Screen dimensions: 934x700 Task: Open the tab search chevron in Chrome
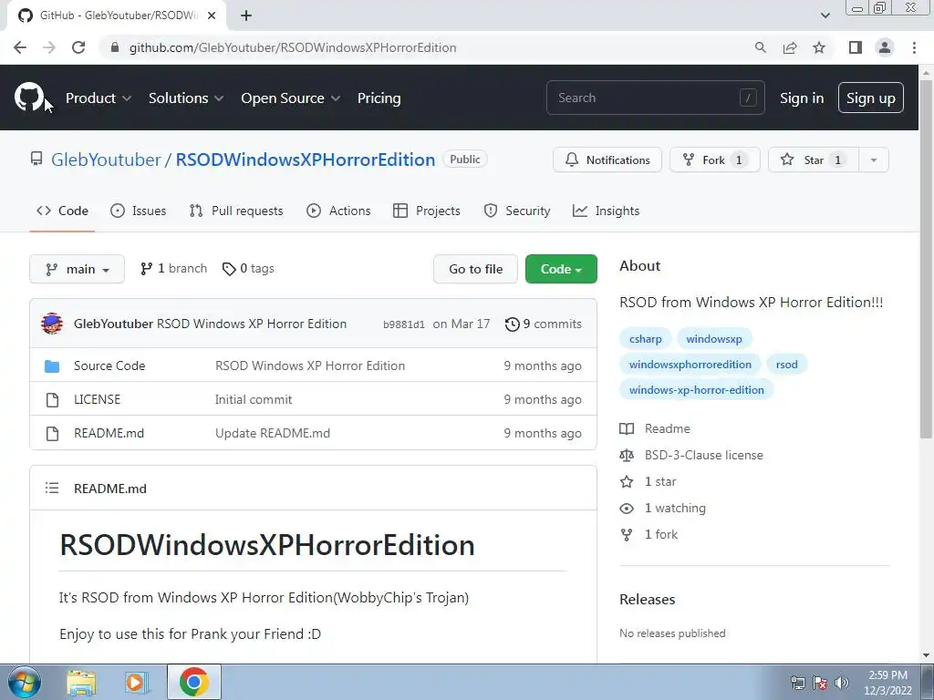point(825,15)
